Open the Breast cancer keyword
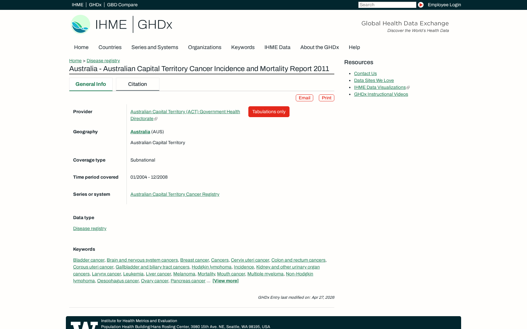The image size is (527, 329). tap(194, 260)
